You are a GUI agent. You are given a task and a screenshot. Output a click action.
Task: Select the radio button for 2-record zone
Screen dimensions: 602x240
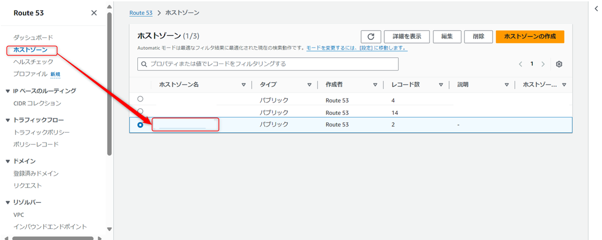click(x=140, y=125)
